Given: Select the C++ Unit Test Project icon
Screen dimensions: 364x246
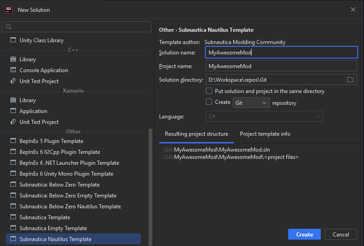Looking at the screenshot, I should pos(13,81).
